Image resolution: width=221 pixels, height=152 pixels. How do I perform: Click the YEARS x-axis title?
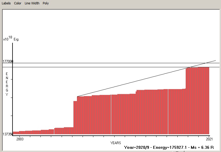pyautogui.click(x=115, y=143)
